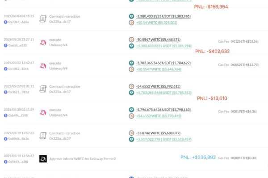The height and width of the screenshot is (178, 268).
Task: Click Uniswap unicorn icon for 0xefbf...e535 transaction
Action: click(43, 42)
